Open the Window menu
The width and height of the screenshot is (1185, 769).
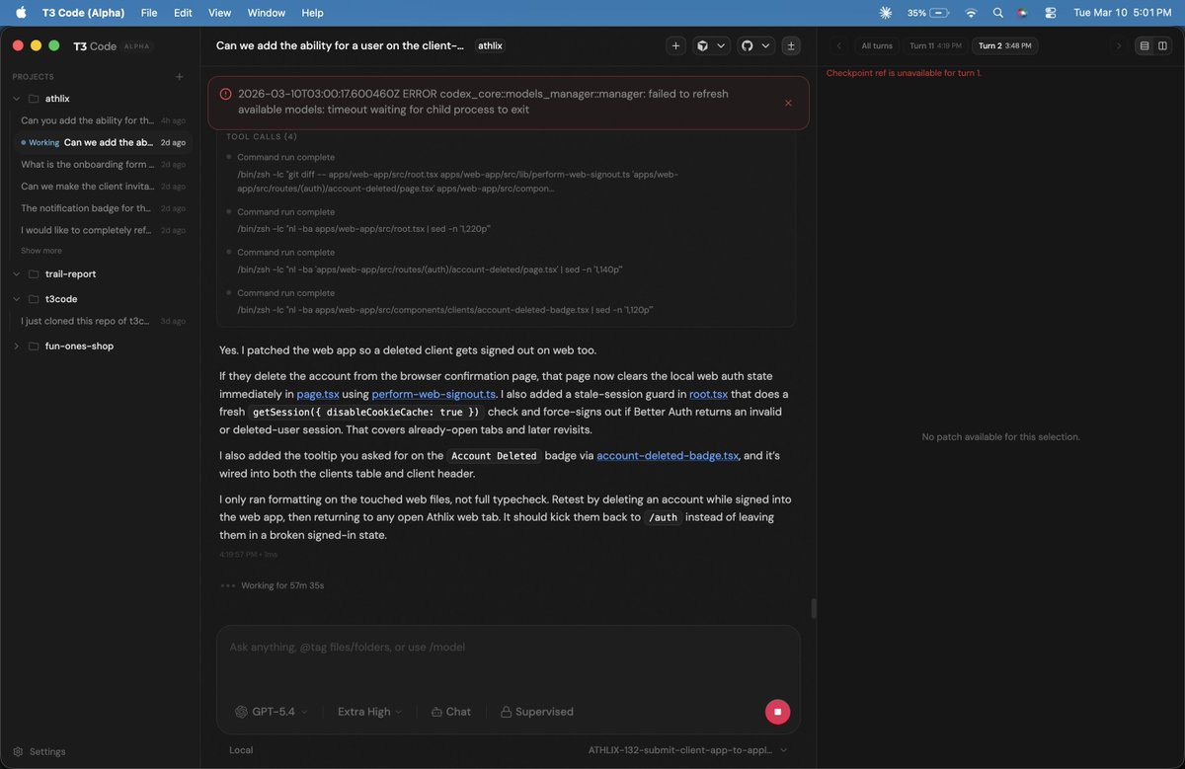pos(266,13)
